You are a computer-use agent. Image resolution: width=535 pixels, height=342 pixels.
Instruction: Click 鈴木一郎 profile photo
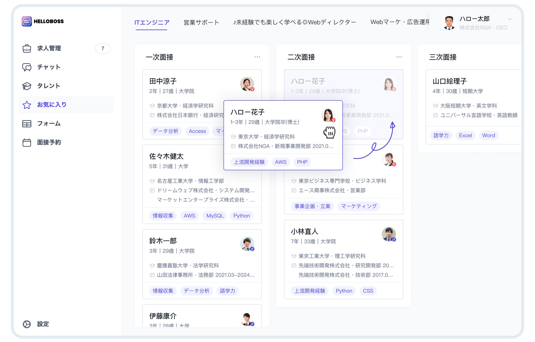[247, 244]
